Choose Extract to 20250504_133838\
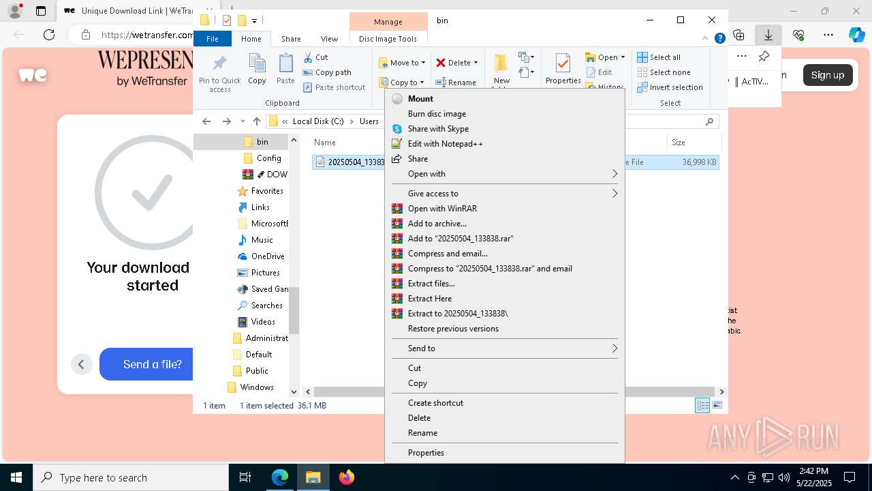The height and width of the screenshot is (491, 872). 505,314
